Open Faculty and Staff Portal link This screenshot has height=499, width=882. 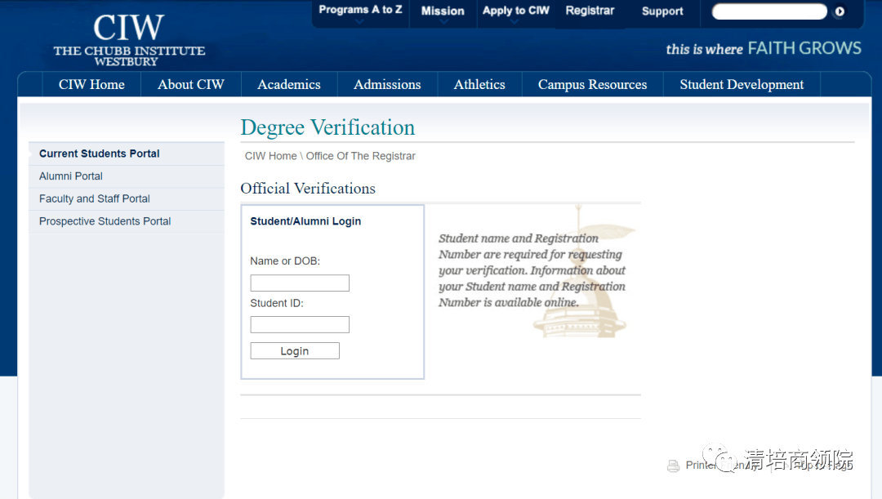point(127,198)
